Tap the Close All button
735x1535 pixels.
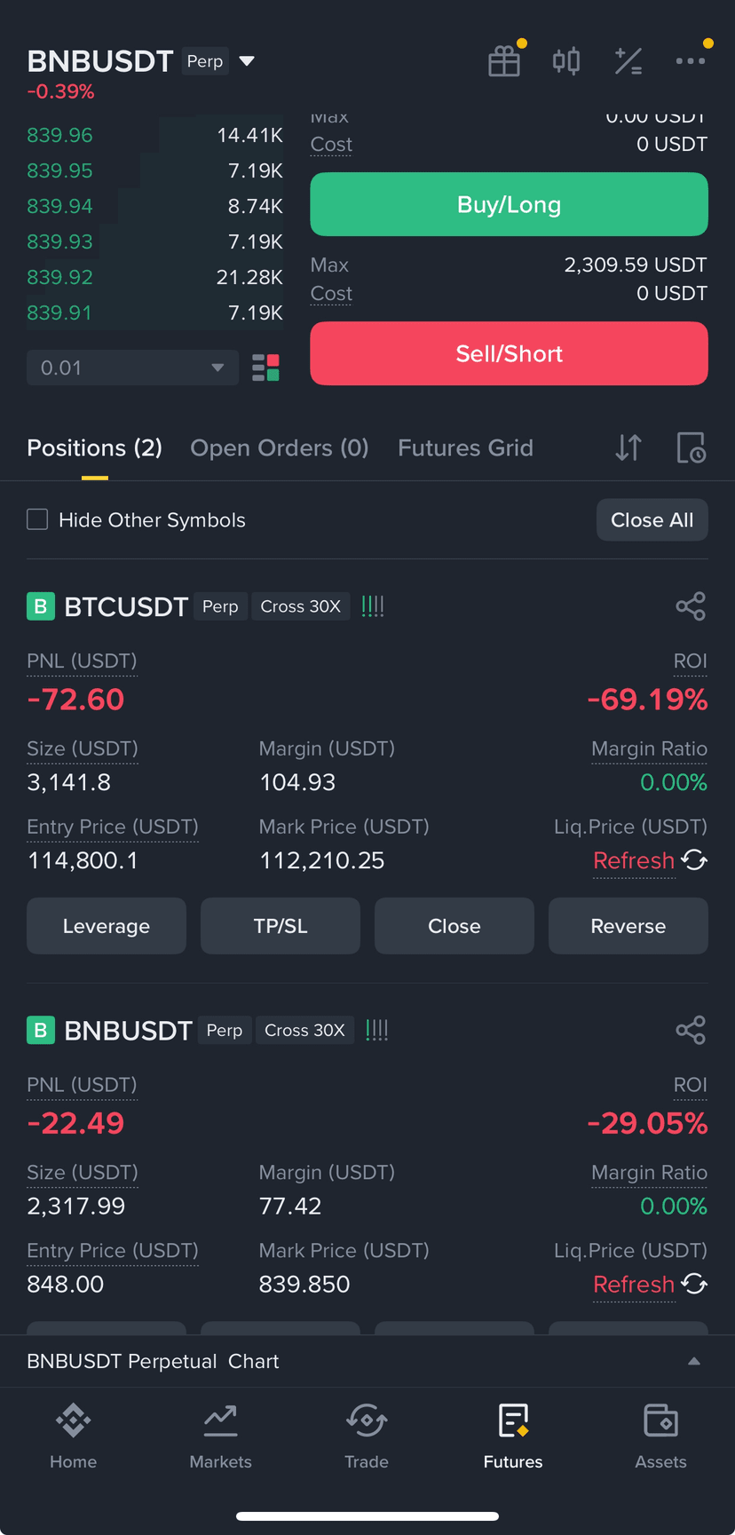[652, 520]
